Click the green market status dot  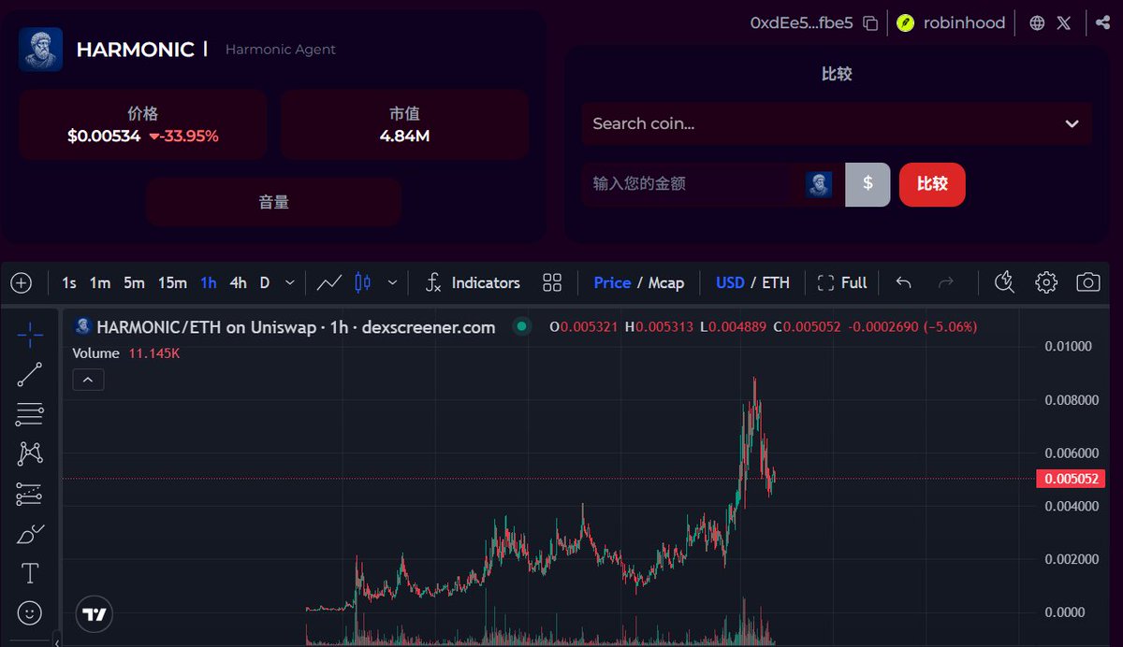522,327
